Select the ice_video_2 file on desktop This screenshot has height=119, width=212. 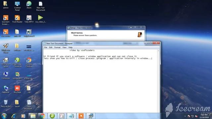coord(40,19)
